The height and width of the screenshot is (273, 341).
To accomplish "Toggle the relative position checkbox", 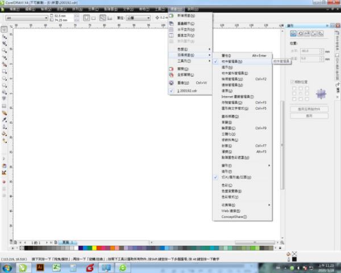I will (x=292, y=82).
